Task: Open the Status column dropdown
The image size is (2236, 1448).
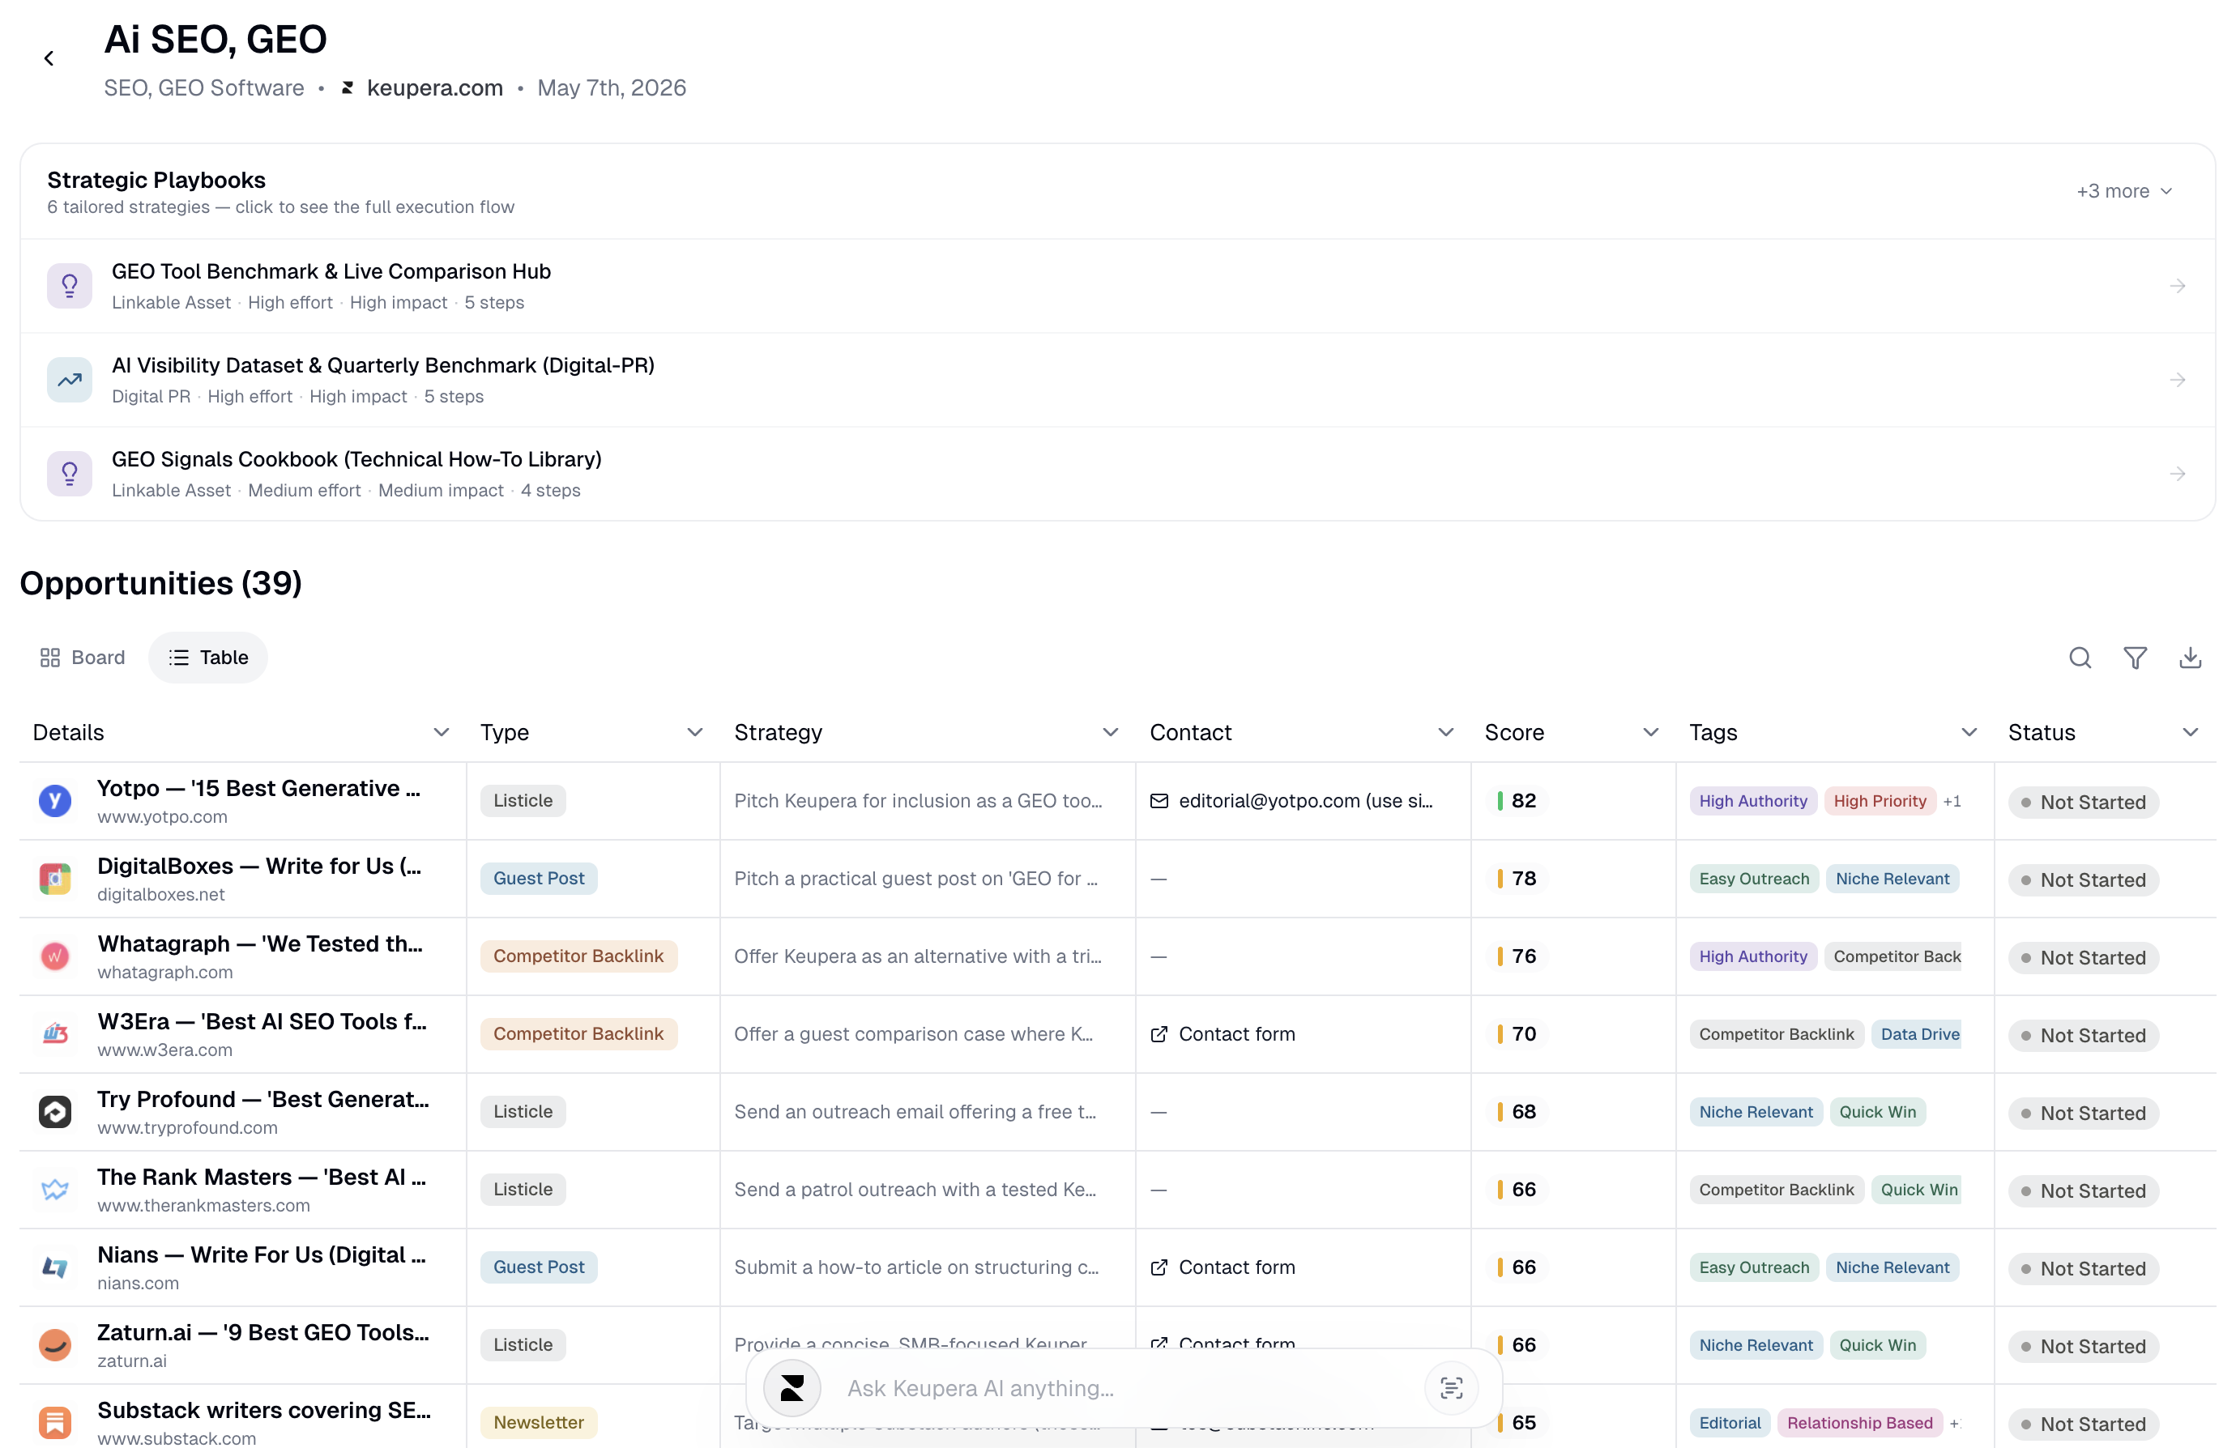Action: 2190,732
